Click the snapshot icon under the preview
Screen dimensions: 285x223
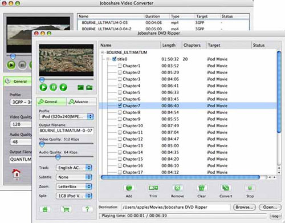click(80, 87)
